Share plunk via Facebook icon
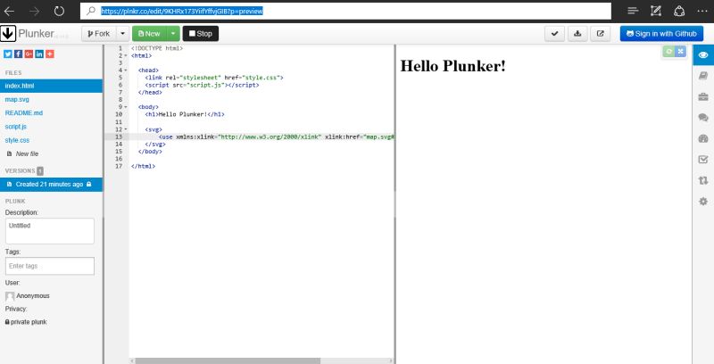This screenshot has height=364, width=714. 18,54
